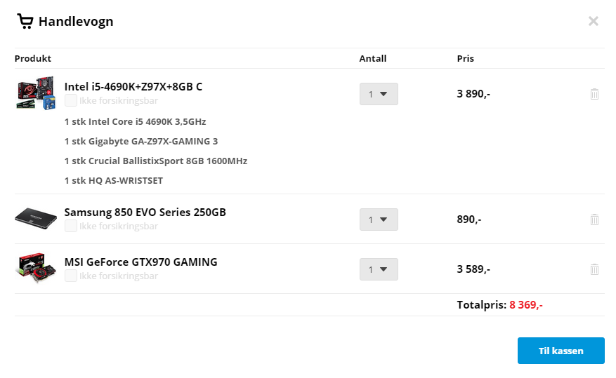Viewport: 616px width, 378px height.
Task: Delete the Intel i5-4690K bundle from cart
Action: [x=594, y=94]
